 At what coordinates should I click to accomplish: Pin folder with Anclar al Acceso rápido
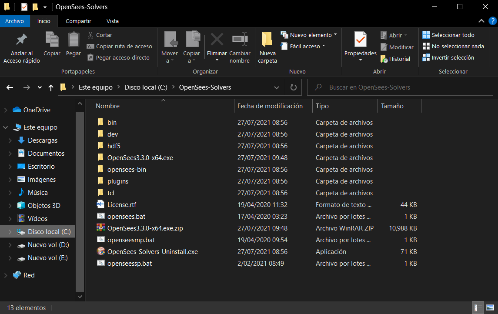coord(22,48)
